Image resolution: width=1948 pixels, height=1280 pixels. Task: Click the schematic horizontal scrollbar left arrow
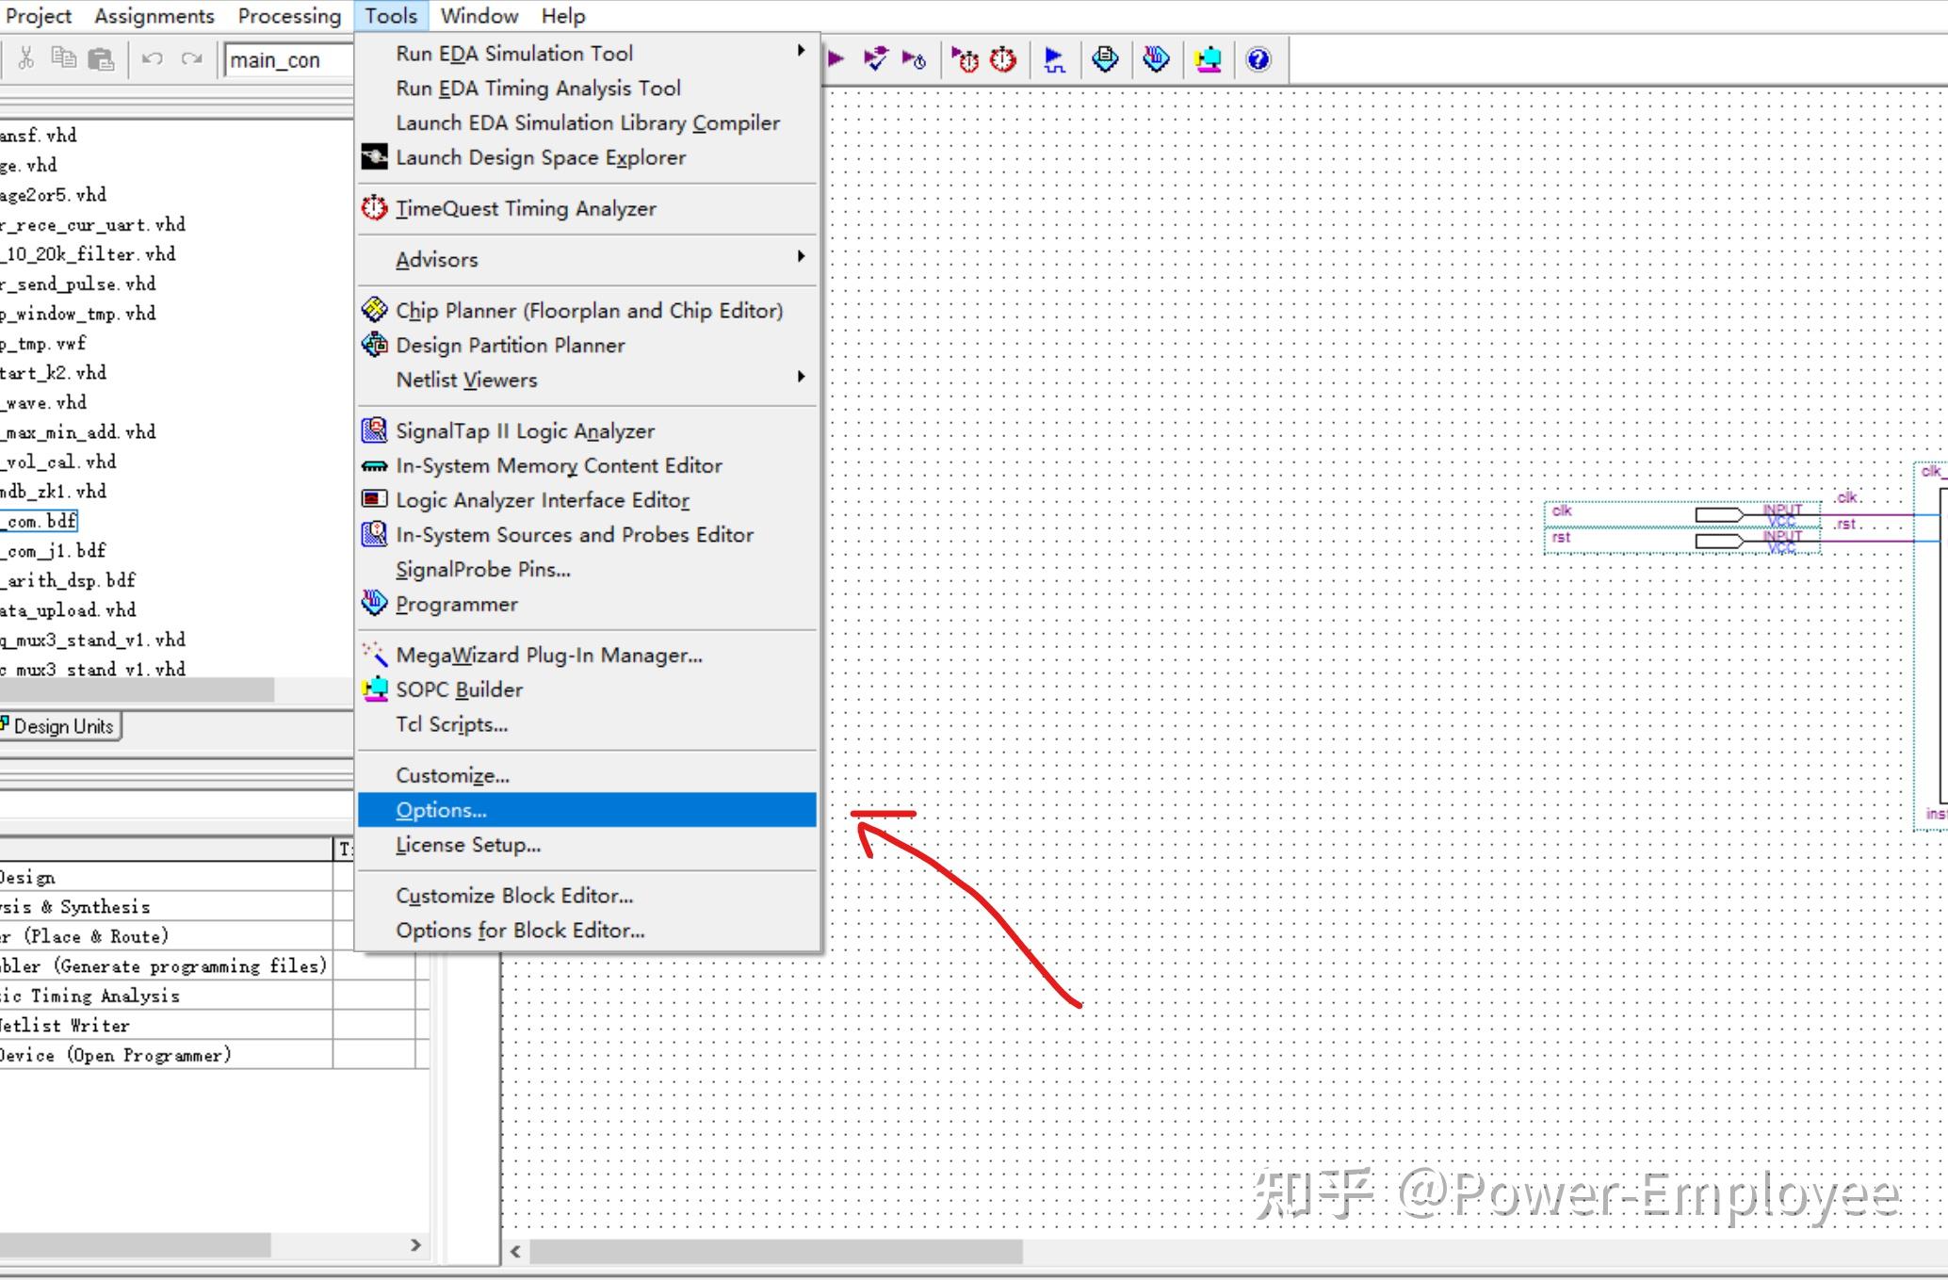[x=515, y=1252]
